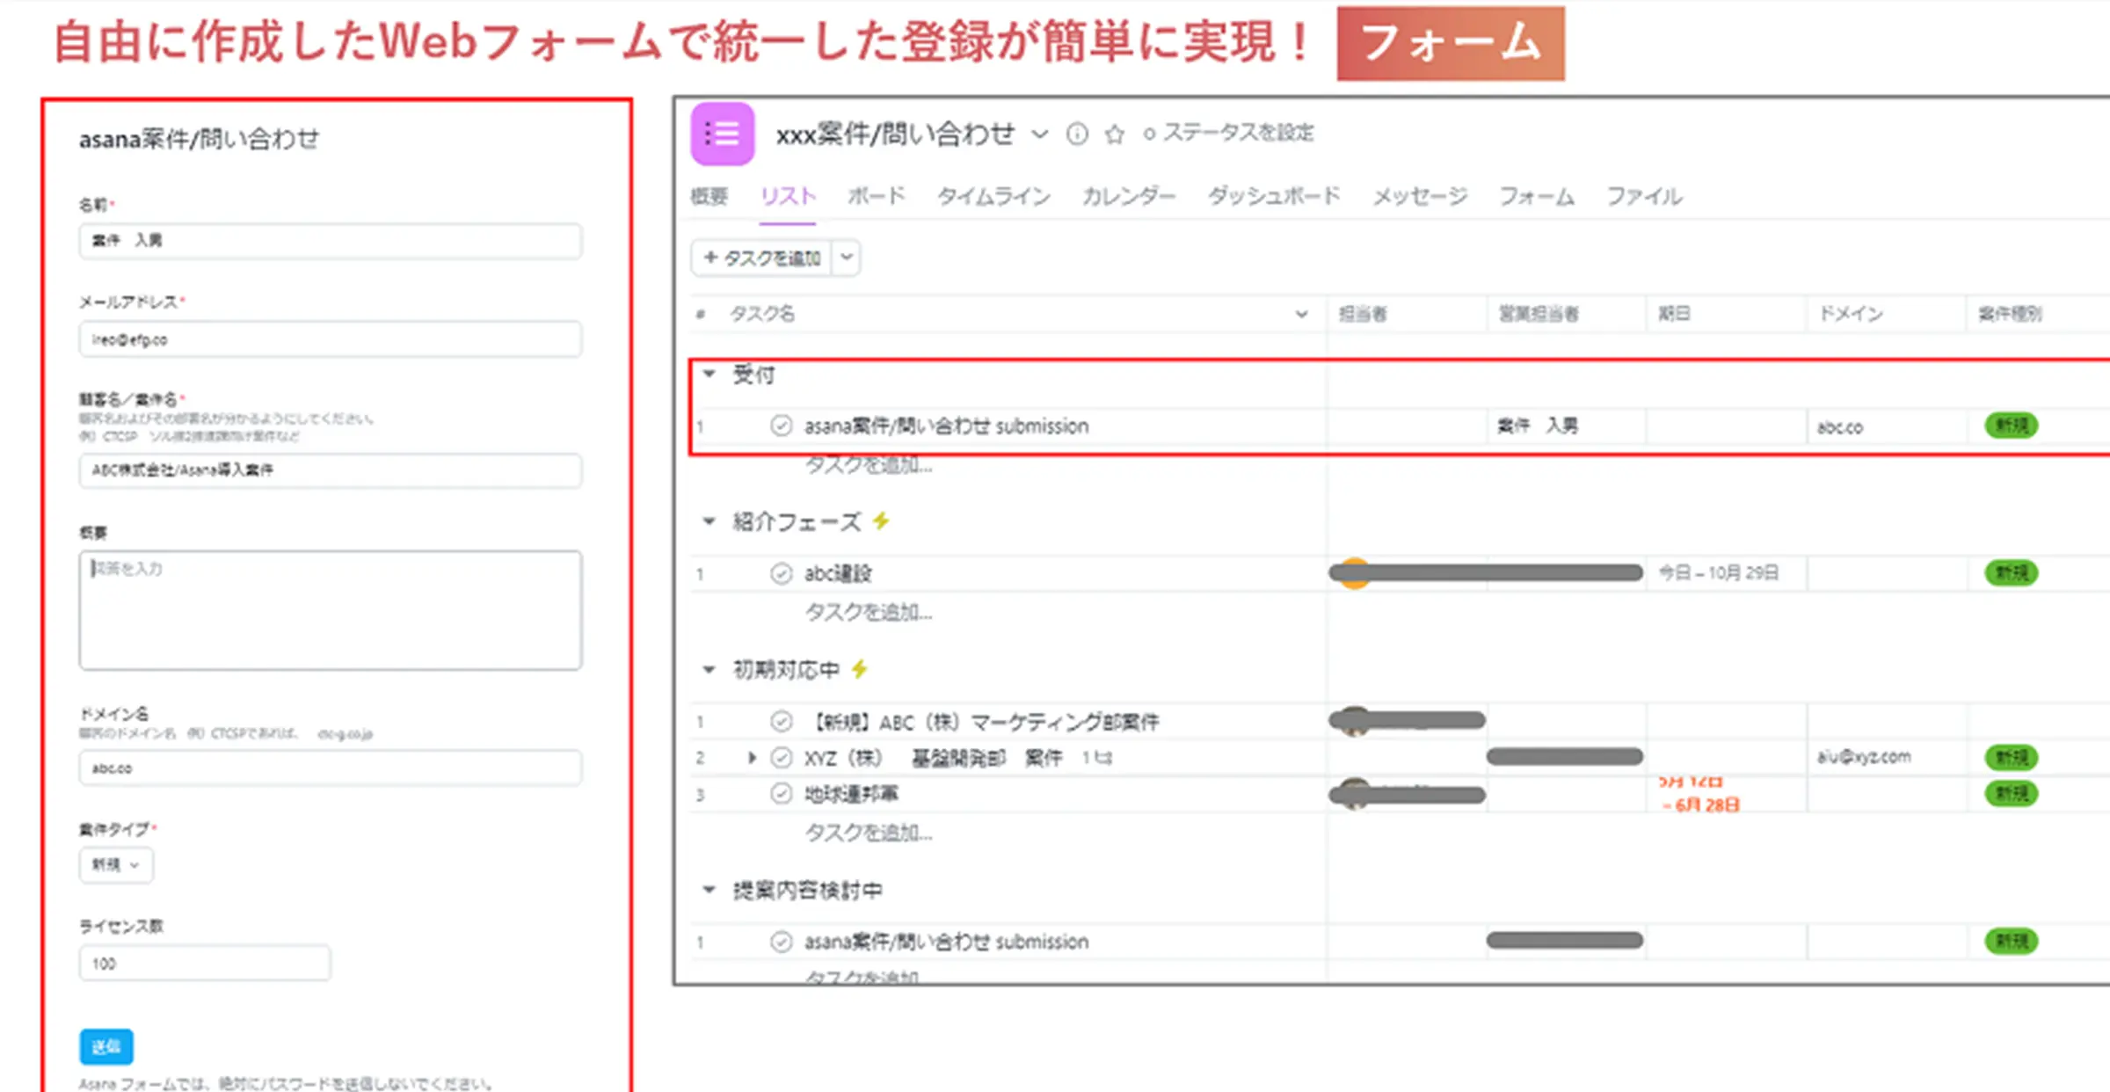The height and width of the screenshot is (1092, 2110).
Task: Mark 【新規】ABC（株）マーケティング部案件 task complete
Action: (x=781, y=722)
